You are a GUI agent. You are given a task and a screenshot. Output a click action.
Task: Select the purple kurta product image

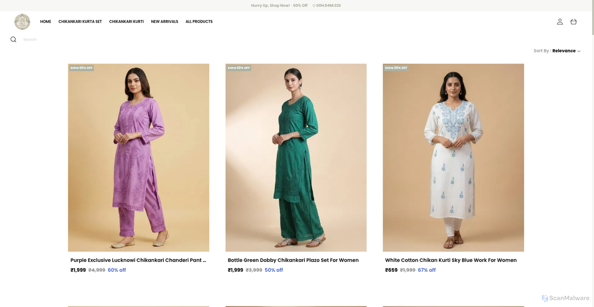pos(139,158)
